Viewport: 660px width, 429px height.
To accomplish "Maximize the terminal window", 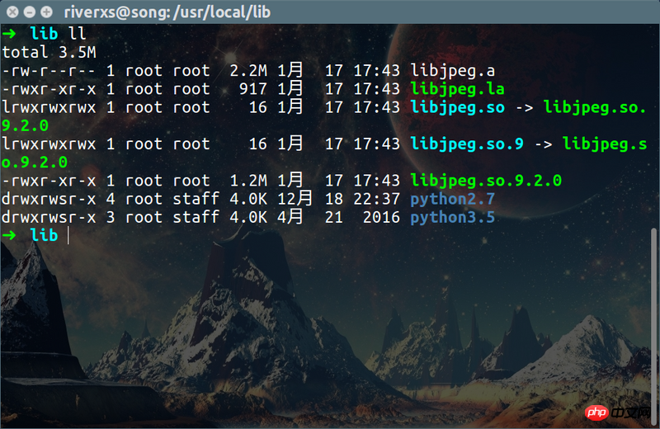I will click(46, 12).
